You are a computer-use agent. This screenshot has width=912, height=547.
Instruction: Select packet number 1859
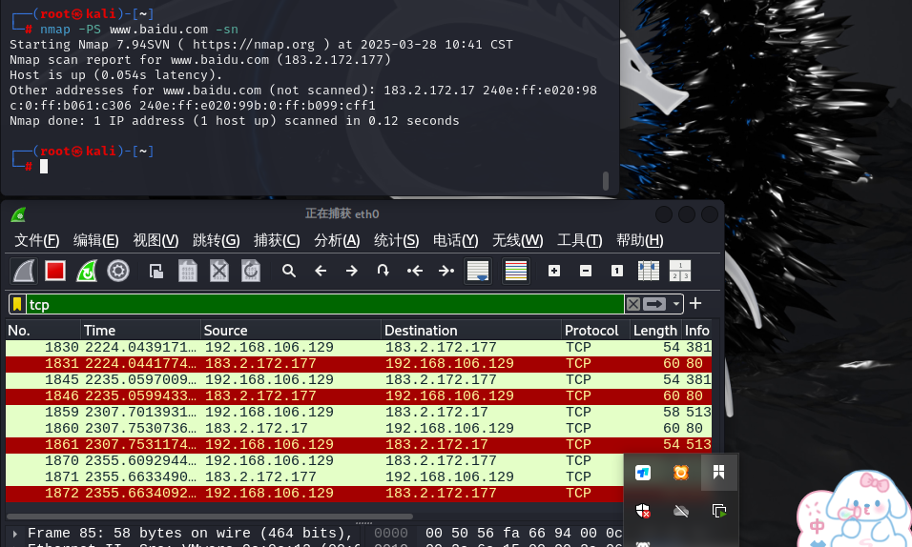[x=359, y=412]
